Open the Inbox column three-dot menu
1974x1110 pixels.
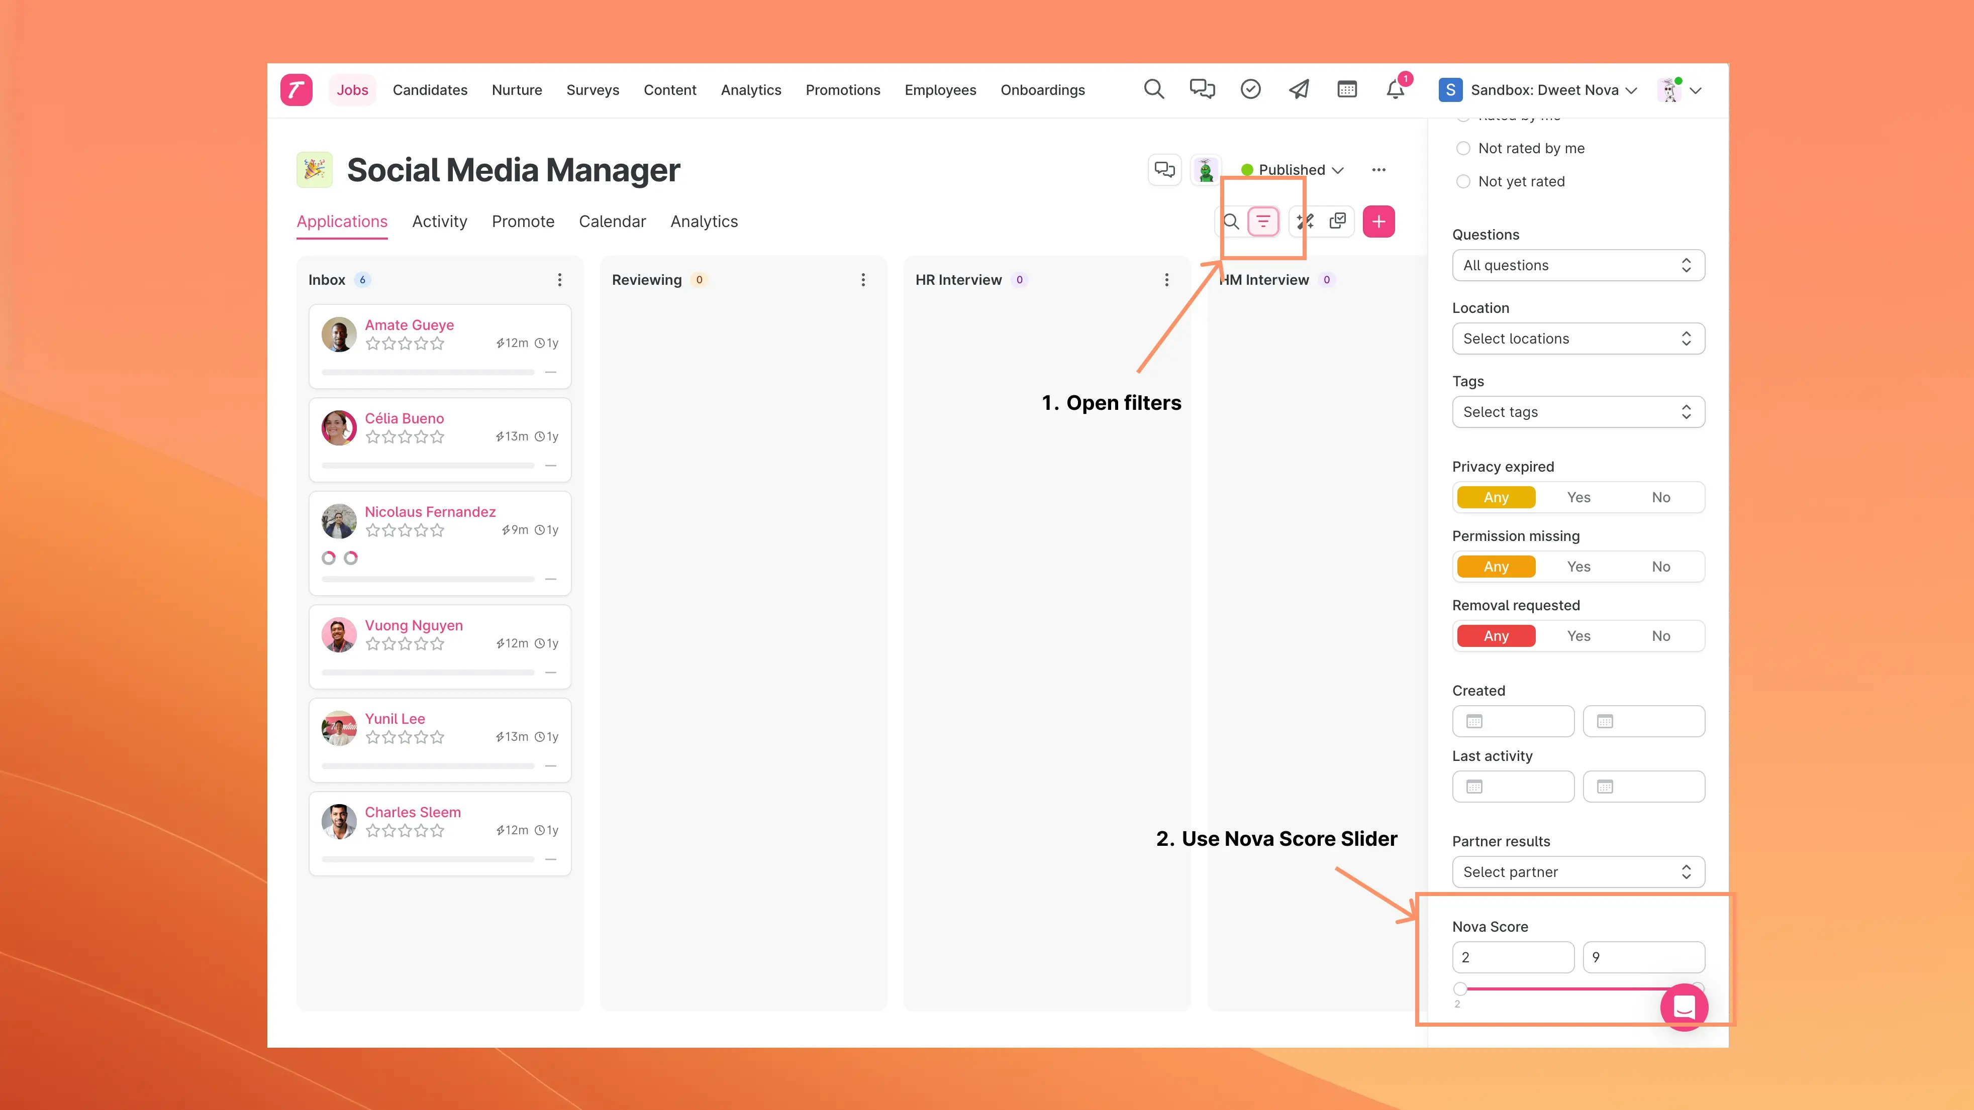(559, 280)
